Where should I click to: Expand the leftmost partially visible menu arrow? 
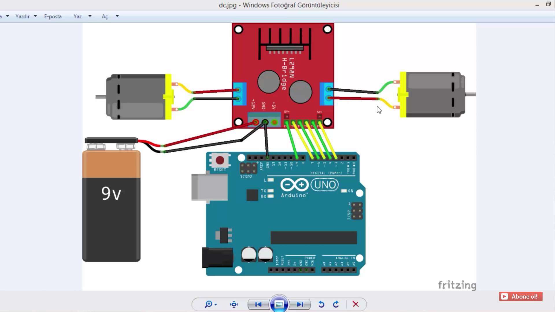pos(8,16)
